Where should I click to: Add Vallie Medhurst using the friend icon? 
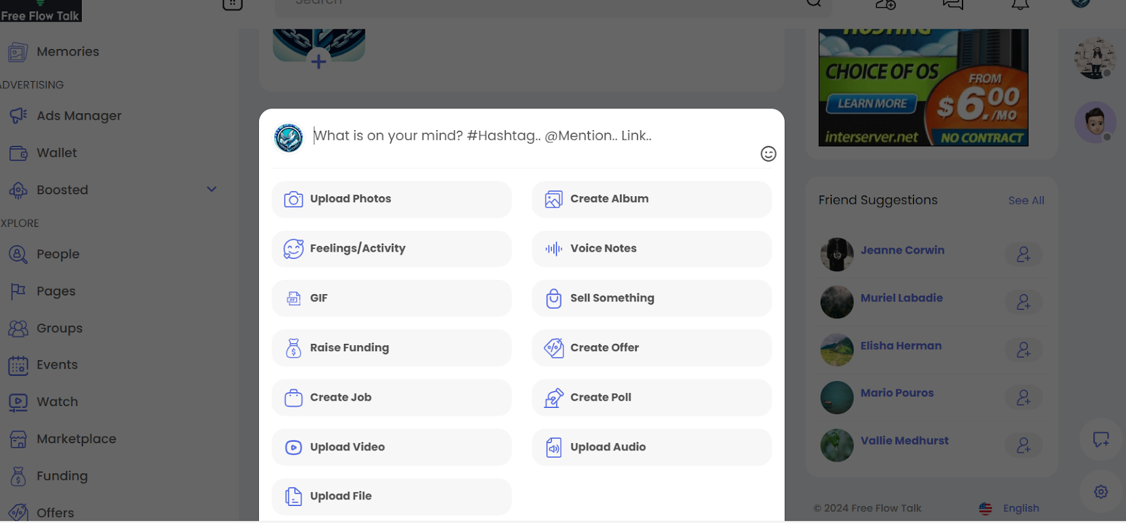pos(1023,445)
